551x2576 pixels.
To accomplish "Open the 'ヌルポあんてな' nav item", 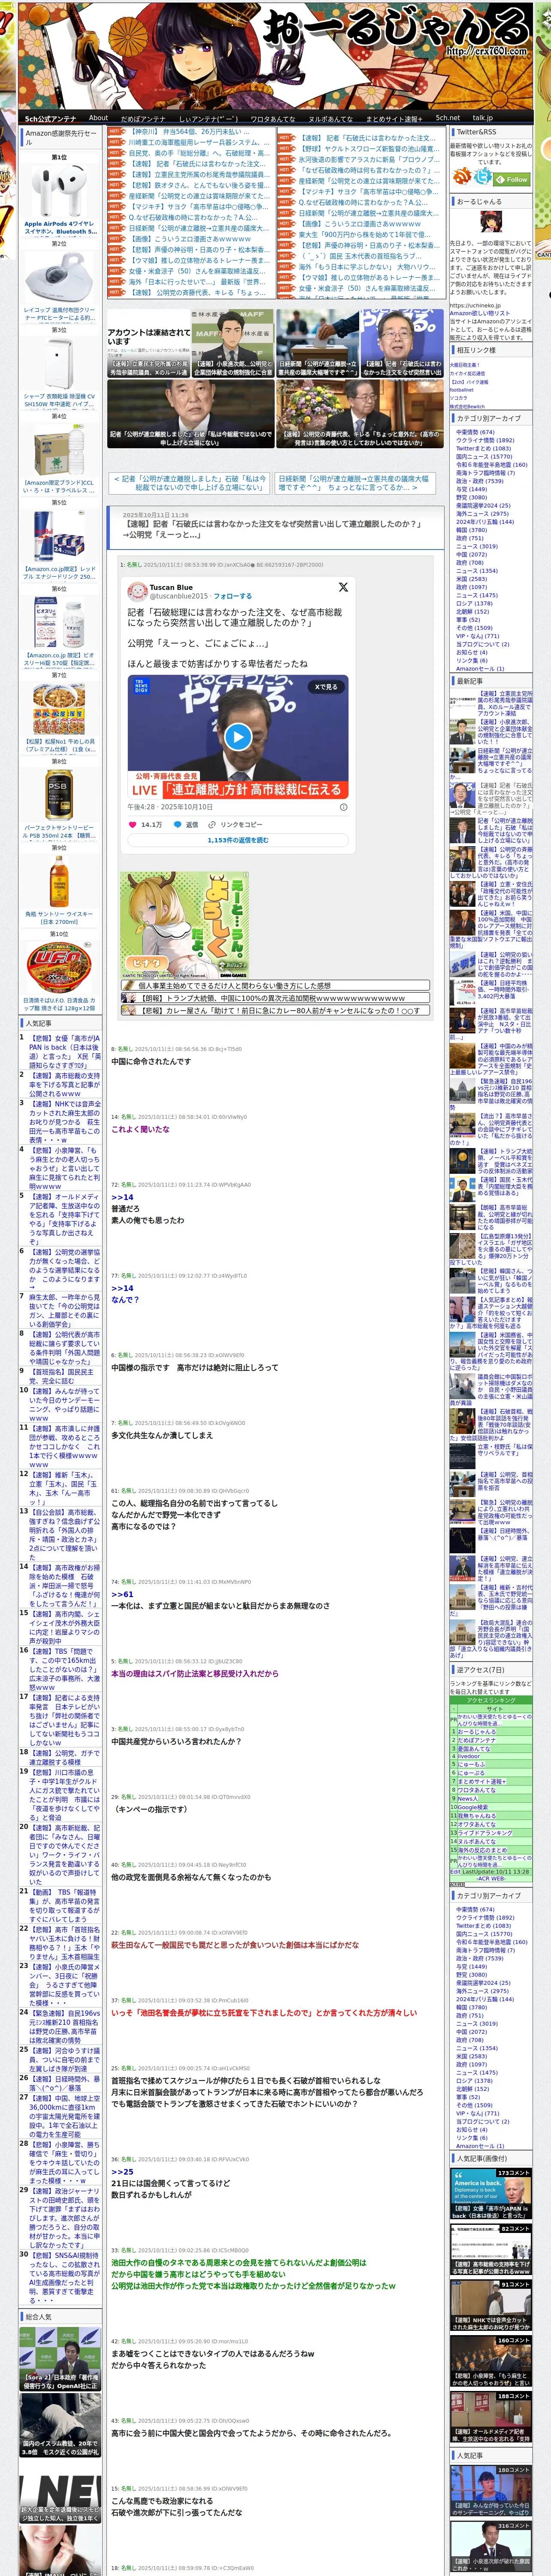I will (330, 119).
